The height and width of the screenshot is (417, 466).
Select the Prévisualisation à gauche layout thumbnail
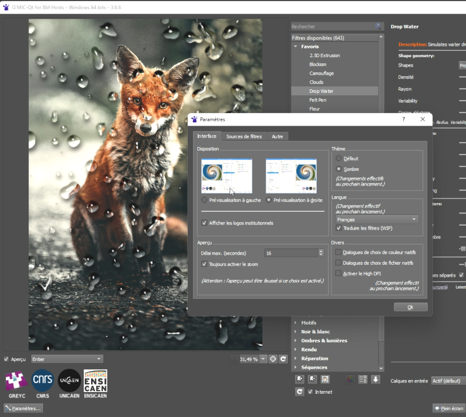tap(226, 176)
